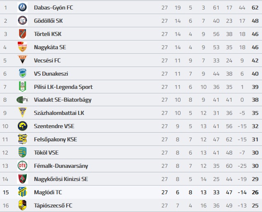262x212 pixels.
Task: Click the Gödöllői SK team logo
Action: 22,21
